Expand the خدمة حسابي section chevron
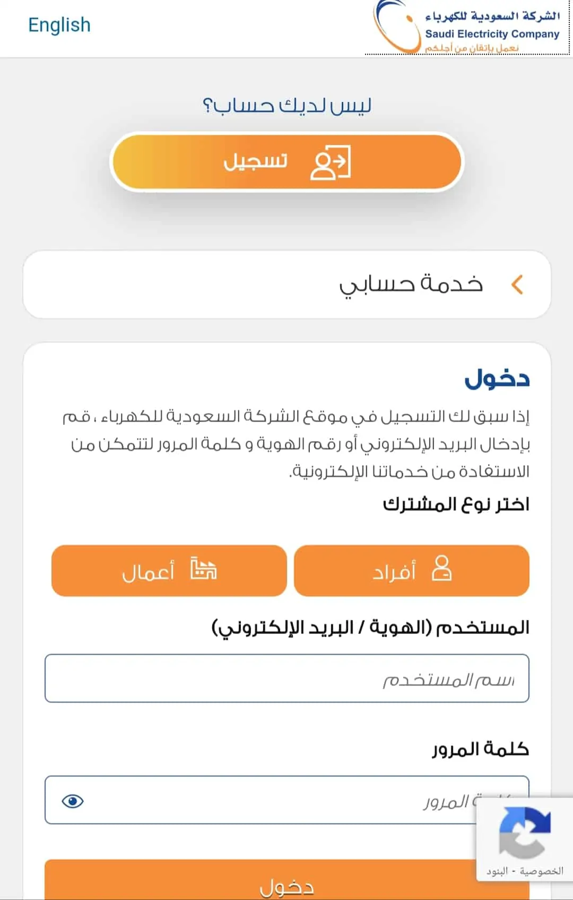Image resolution: width=573 pixels, height=900 pixels. coord(517,285)
